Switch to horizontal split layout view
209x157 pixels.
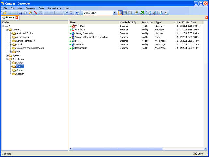click(125, 13)
